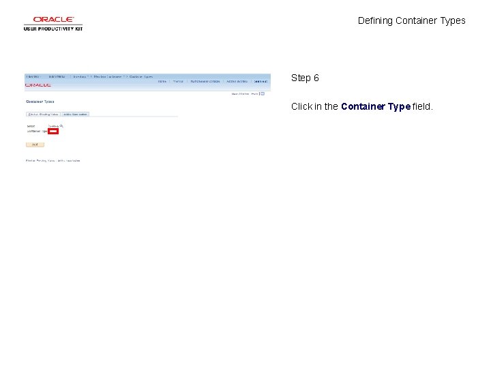Go to the Home link

coord(162,81)
